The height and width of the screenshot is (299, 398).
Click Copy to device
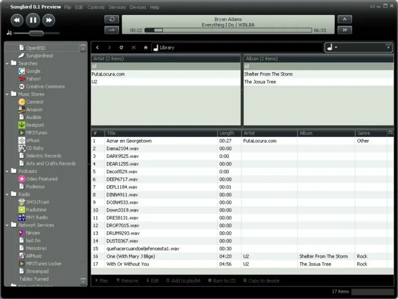click(261, 281)
